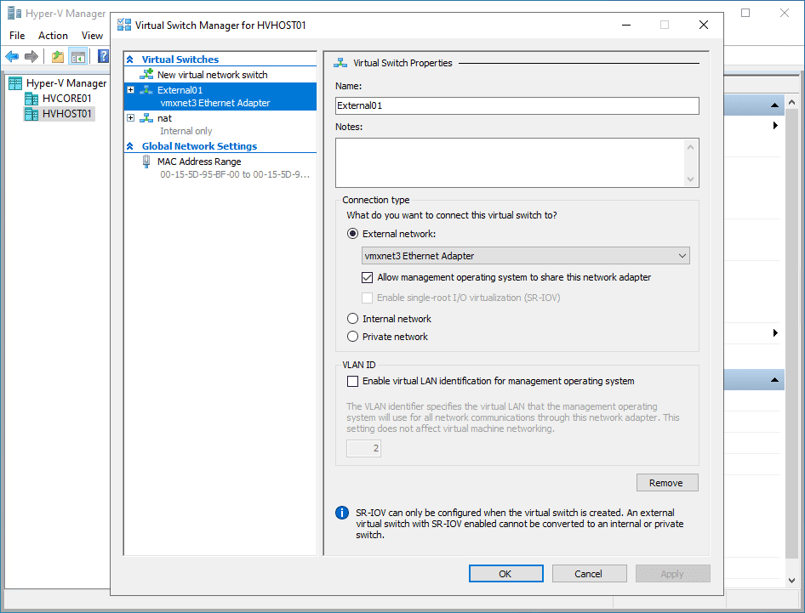Open lower submenu arrow in Hyper-V Actions pane
Image resolution: width=805 pixels, height=613 pixels.
tap(776, 333)
